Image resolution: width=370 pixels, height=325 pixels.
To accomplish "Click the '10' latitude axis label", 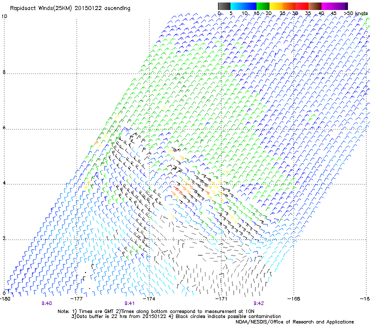I will pos(4,16).
